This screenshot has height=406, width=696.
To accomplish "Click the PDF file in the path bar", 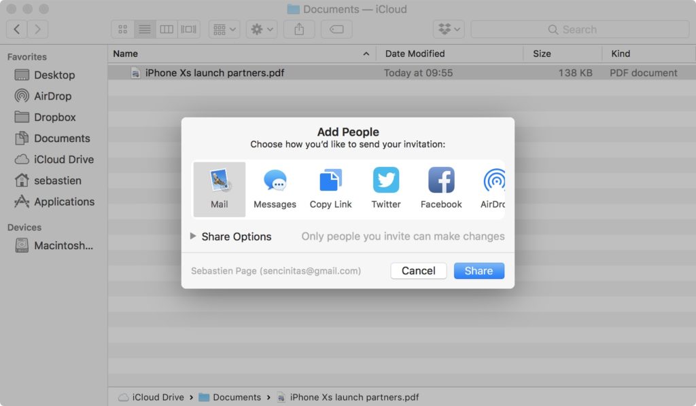I will pos(348,397).
